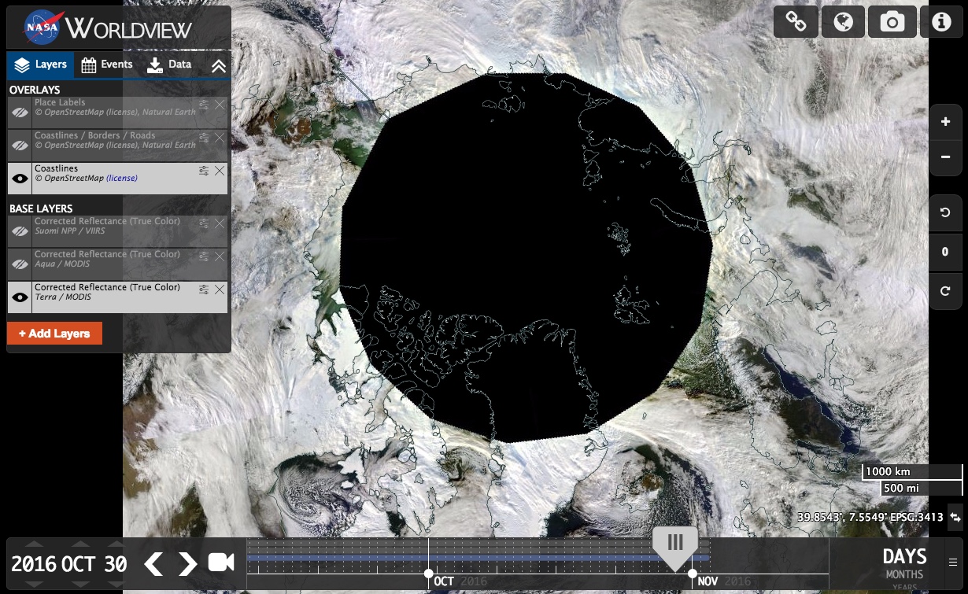Viewport: 968px width, 594px height.
Task: Zoom out of the map
Action: coord(945,157)
